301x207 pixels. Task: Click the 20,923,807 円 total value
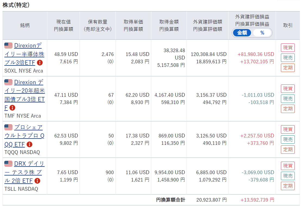pyautogui.click(x=212, y=200)
